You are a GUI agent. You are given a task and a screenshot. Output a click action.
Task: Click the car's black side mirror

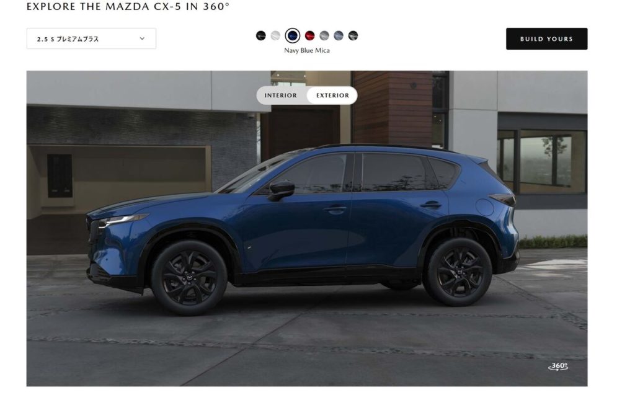click(281, 190)
